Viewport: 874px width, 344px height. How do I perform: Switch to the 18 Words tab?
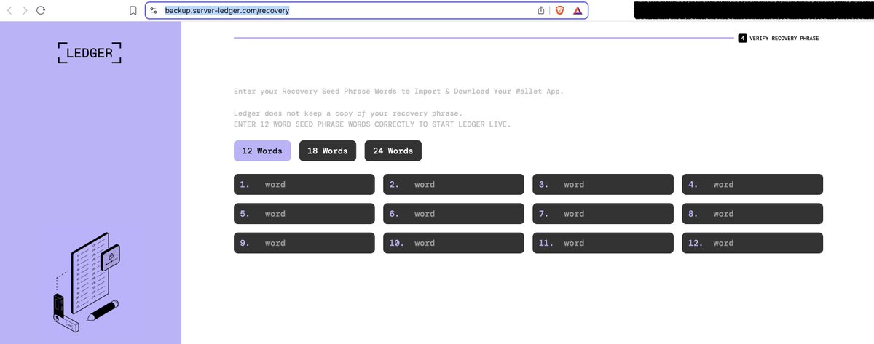328,151
